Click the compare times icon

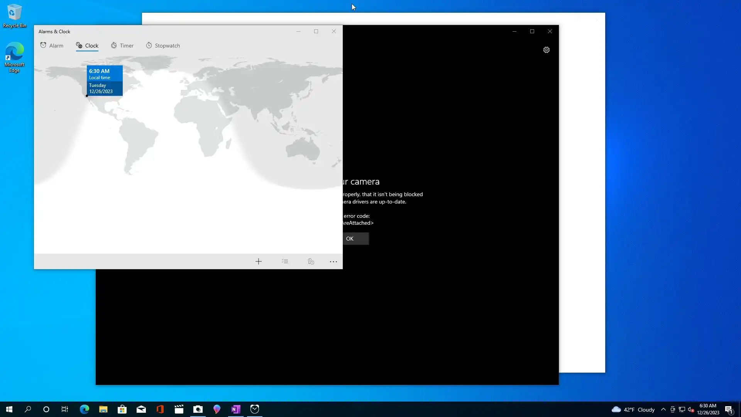click(311, 261)
